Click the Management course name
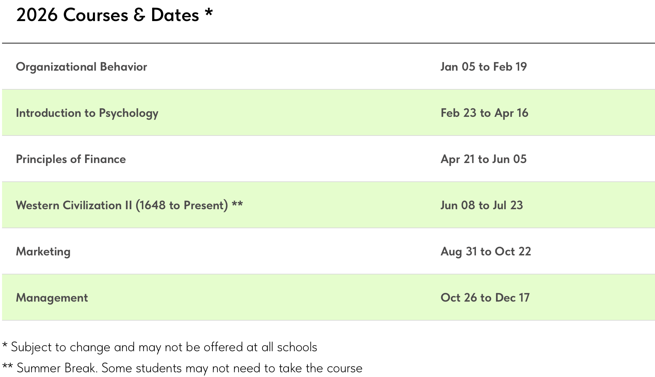Screen dimensions: 655x377 (52, 298)
